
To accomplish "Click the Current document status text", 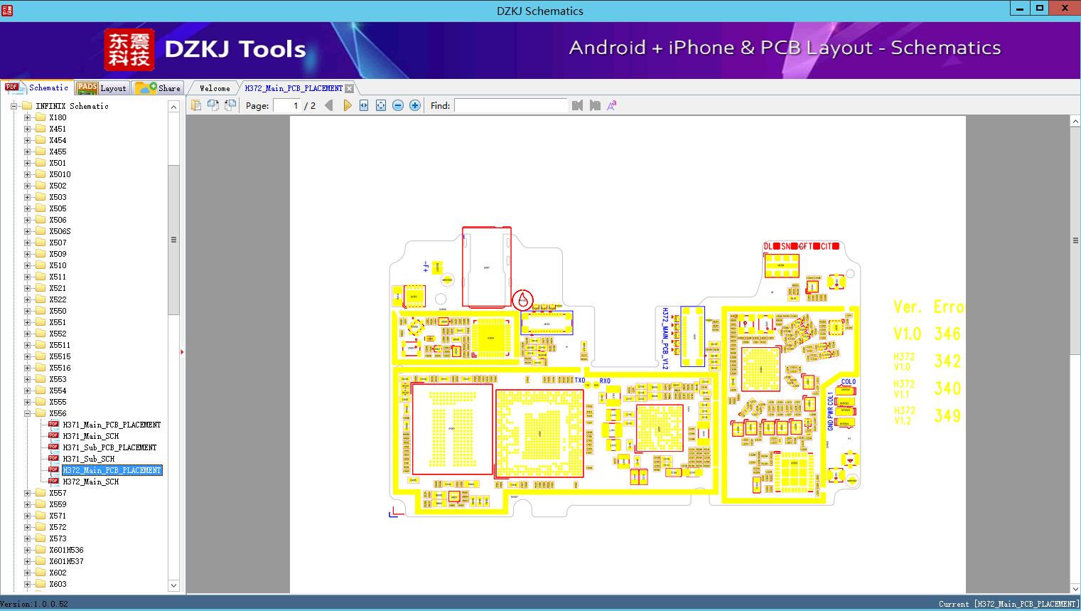I will (1008, 604).
